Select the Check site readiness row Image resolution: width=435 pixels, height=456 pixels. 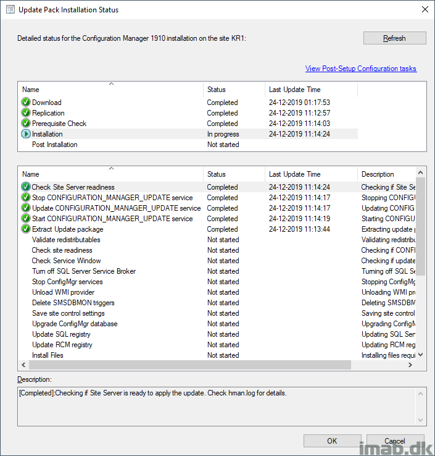(217, 250)
